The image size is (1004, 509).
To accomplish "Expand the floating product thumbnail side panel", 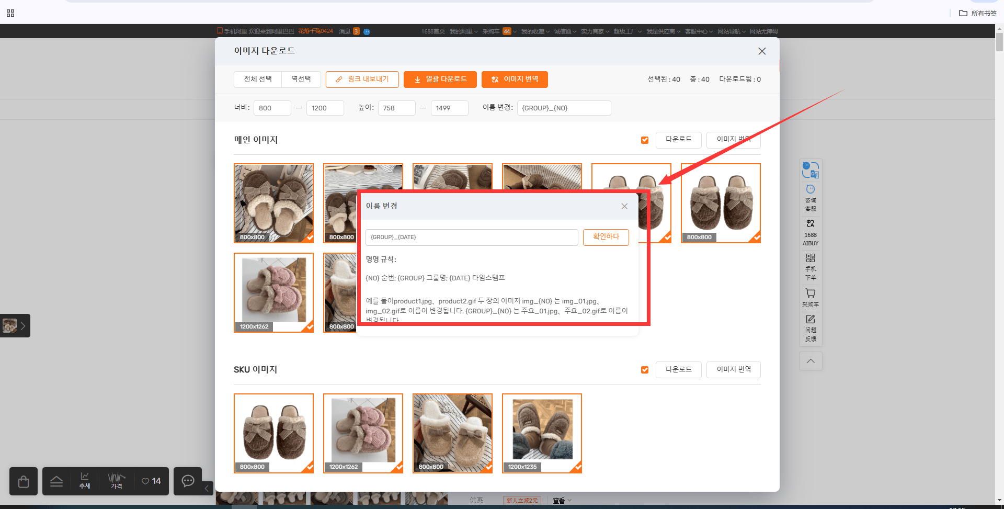I will (15, 325).
